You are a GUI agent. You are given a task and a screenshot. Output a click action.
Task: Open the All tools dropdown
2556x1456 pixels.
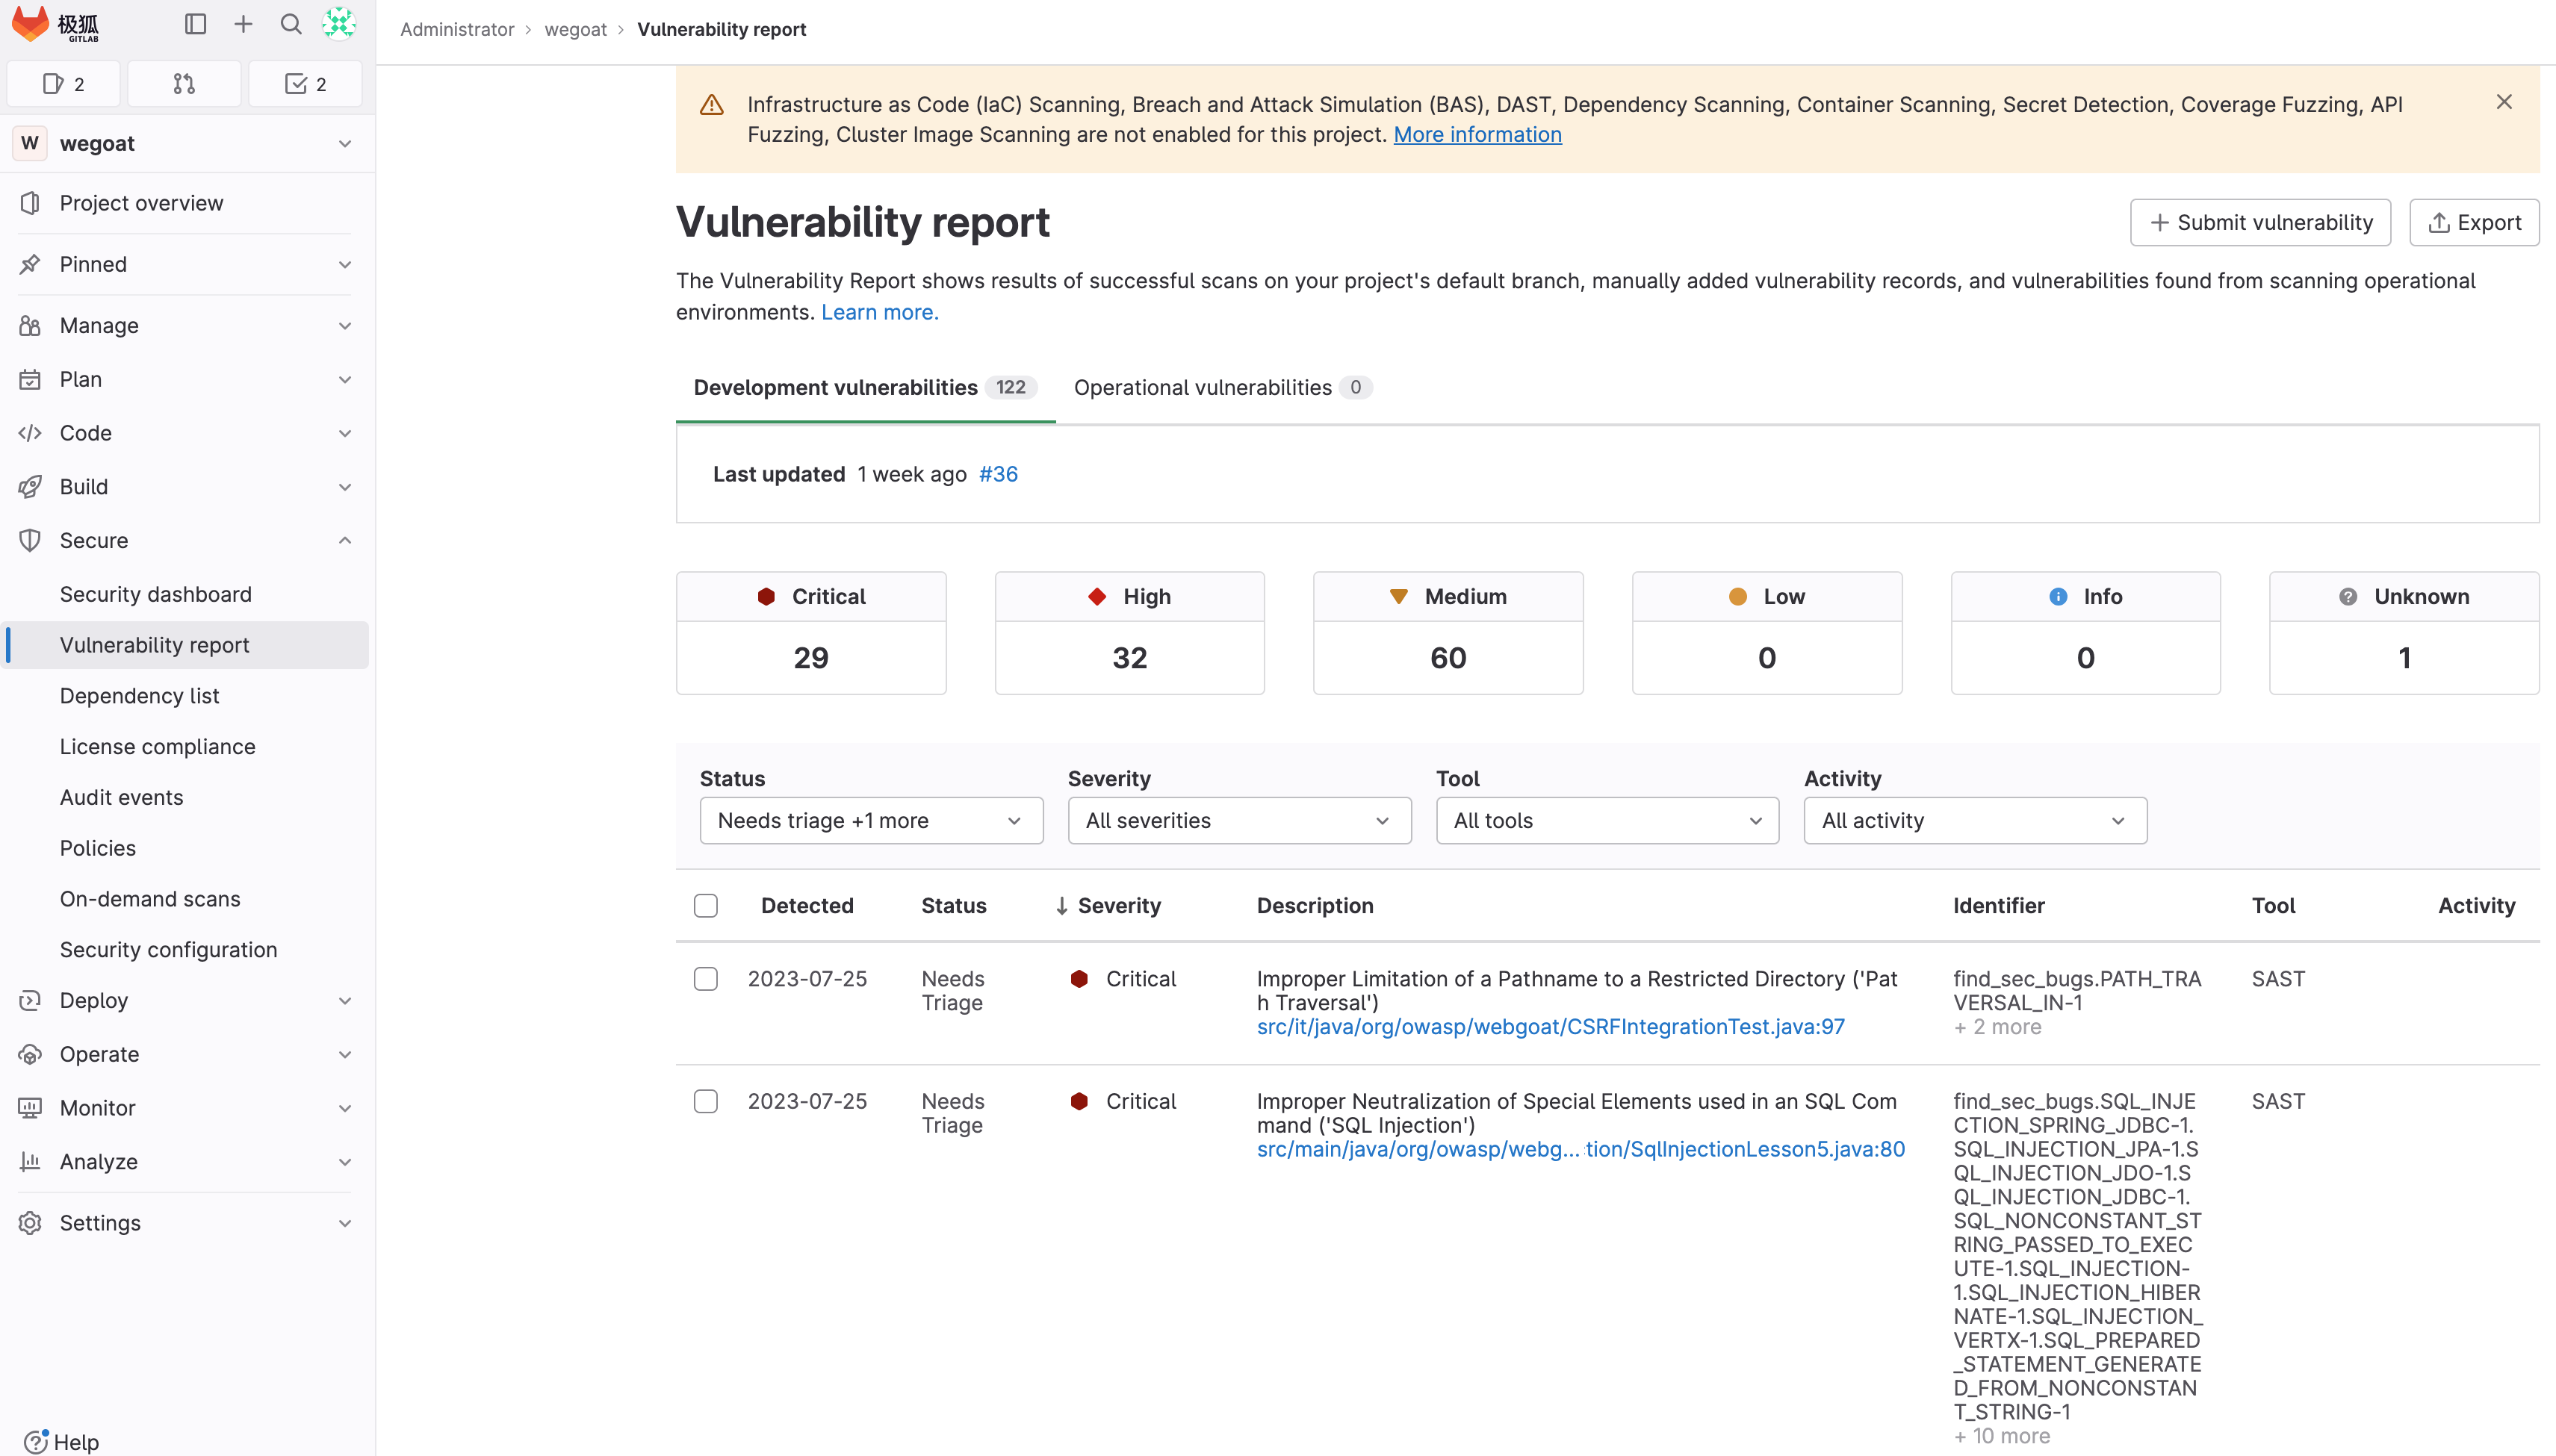(1607, 820)
